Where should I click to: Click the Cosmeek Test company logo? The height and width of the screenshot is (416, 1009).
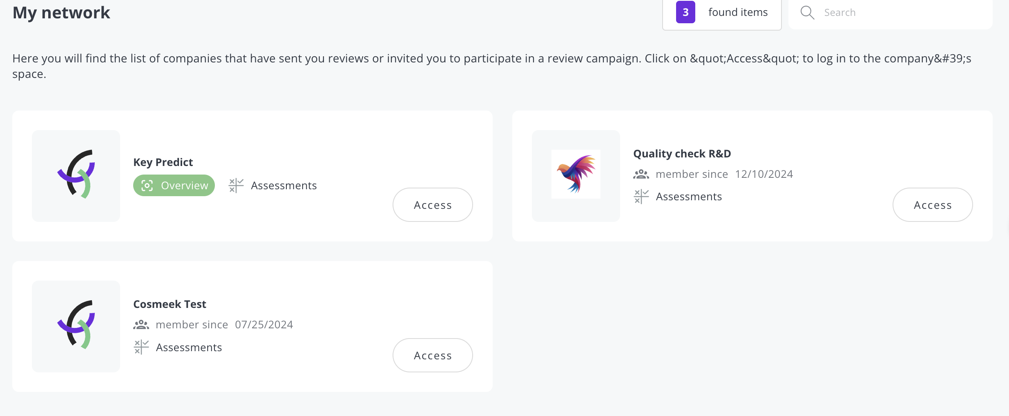pos(76,325)
